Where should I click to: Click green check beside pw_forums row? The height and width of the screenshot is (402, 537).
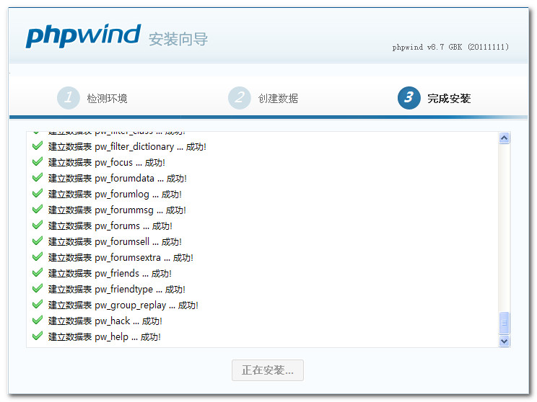click(38, 225)
